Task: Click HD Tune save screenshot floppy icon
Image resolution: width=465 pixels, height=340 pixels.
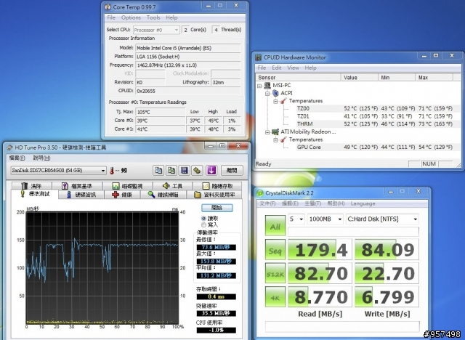Action: (184, 170)
